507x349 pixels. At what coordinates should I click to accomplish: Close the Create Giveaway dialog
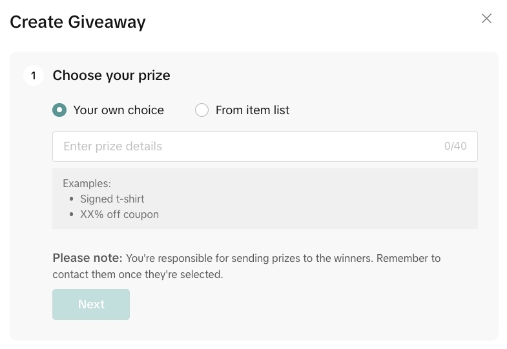click(x=487, y=19)
